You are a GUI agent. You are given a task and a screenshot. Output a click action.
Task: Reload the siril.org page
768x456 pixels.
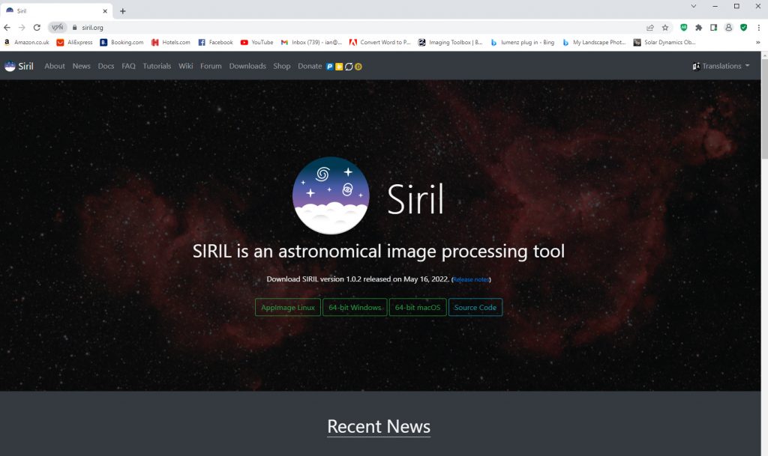37,28
